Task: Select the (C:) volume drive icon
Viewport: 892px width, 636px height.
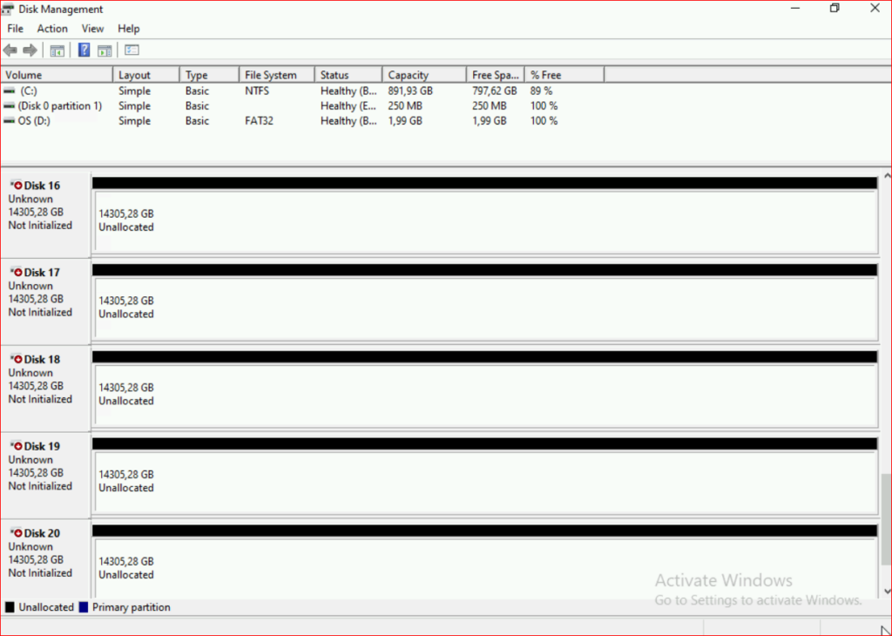Action: coord(10,91)
